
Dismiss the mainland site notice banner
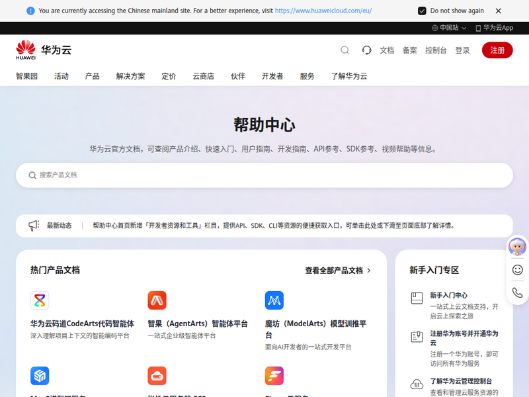click(x=499, y=11)
